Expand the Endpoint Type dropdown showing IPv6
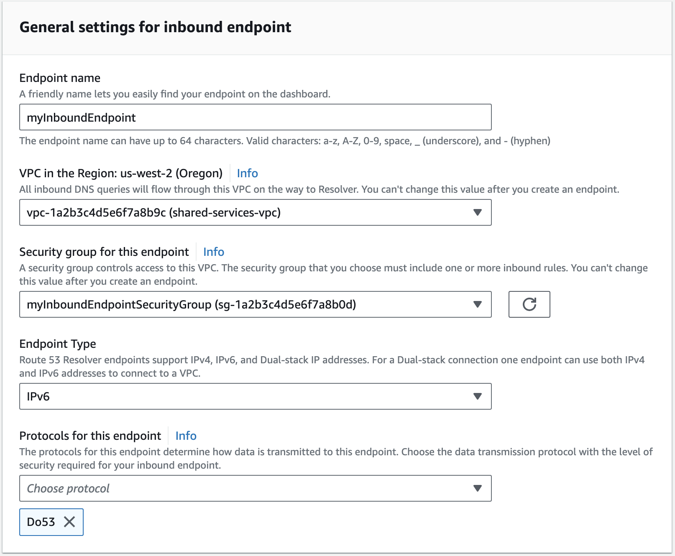 [255, 396]
